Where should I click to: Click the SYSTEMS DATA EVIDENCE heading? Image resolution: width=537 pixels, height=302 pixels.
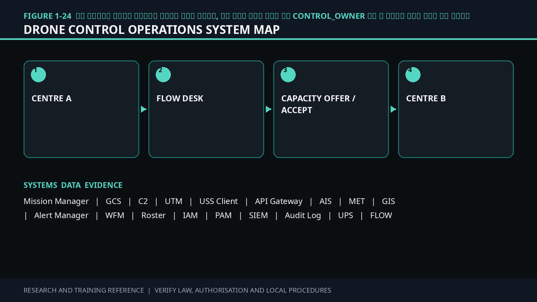[x=73, y=185]
